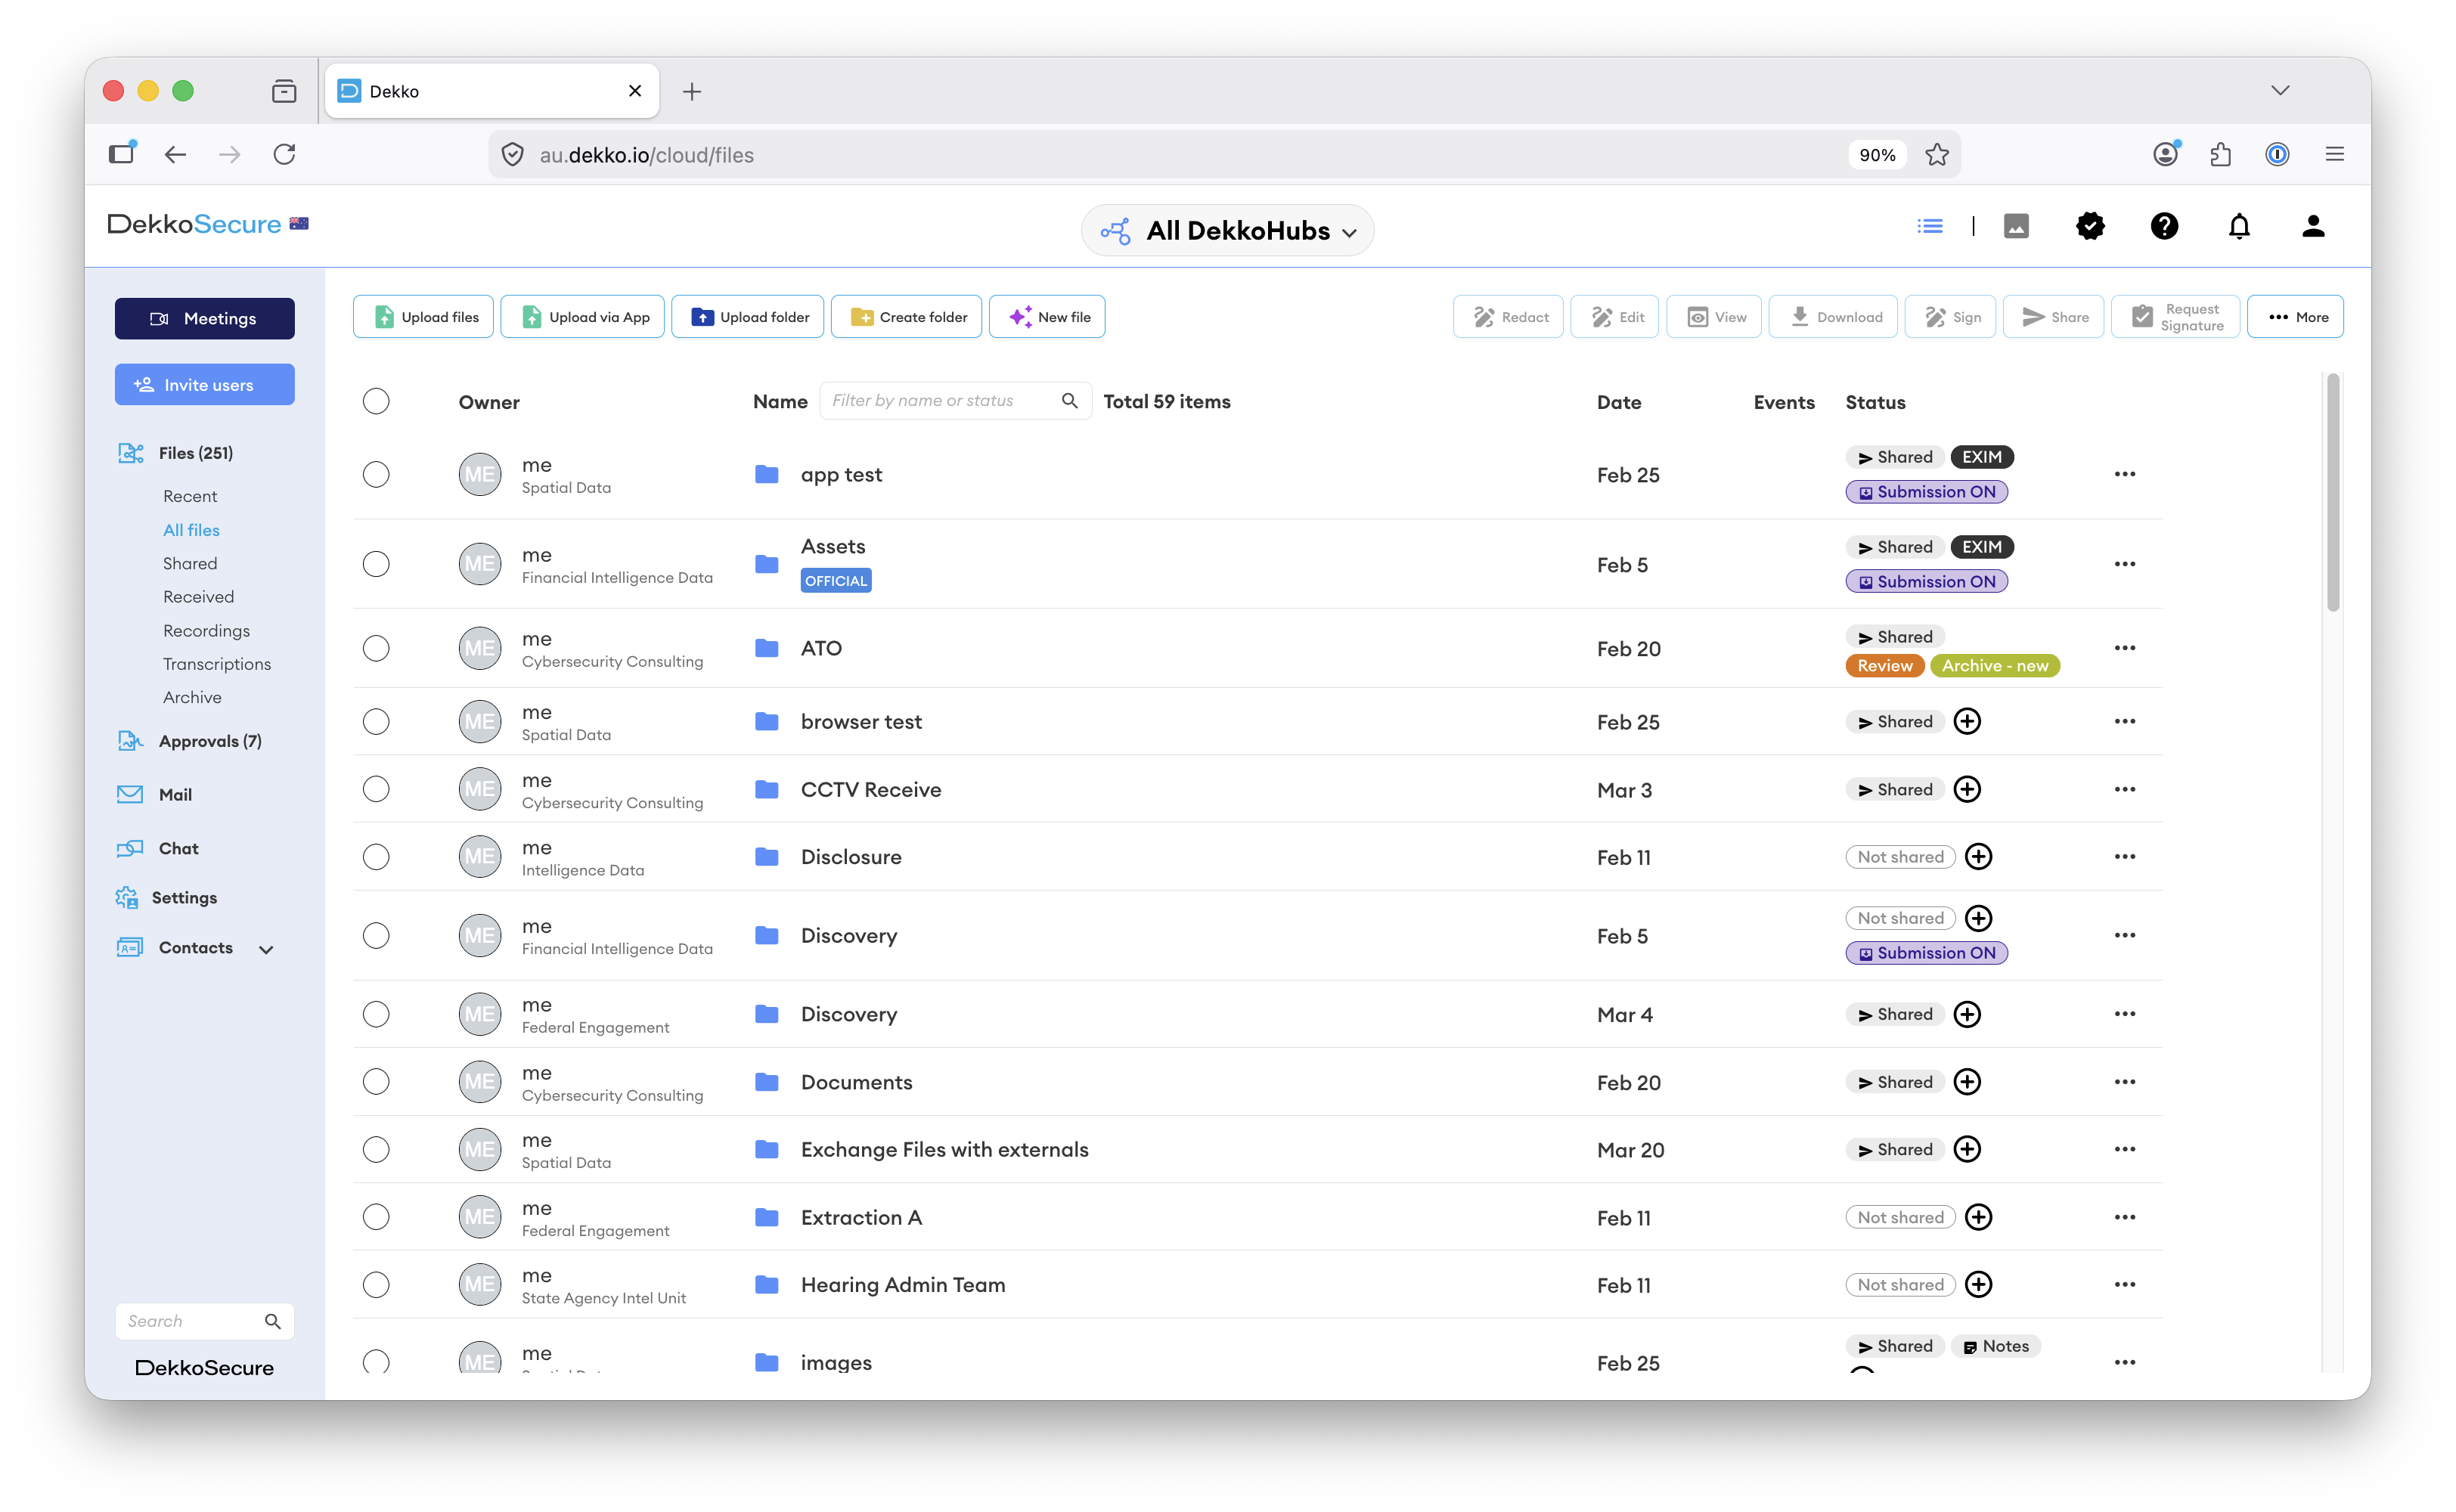2456x1512 pixels.
Task: Select the ATO row
Action: [376, 648]
